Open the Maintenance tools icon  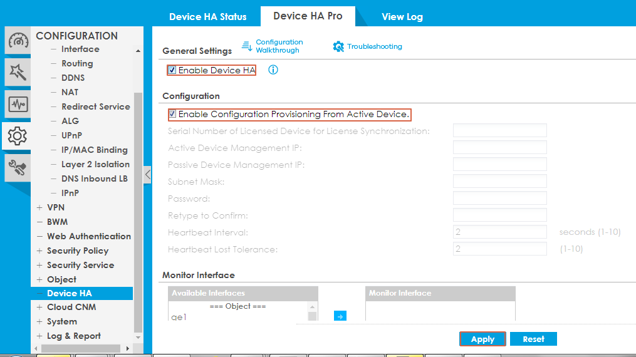(x=18, y=167)
